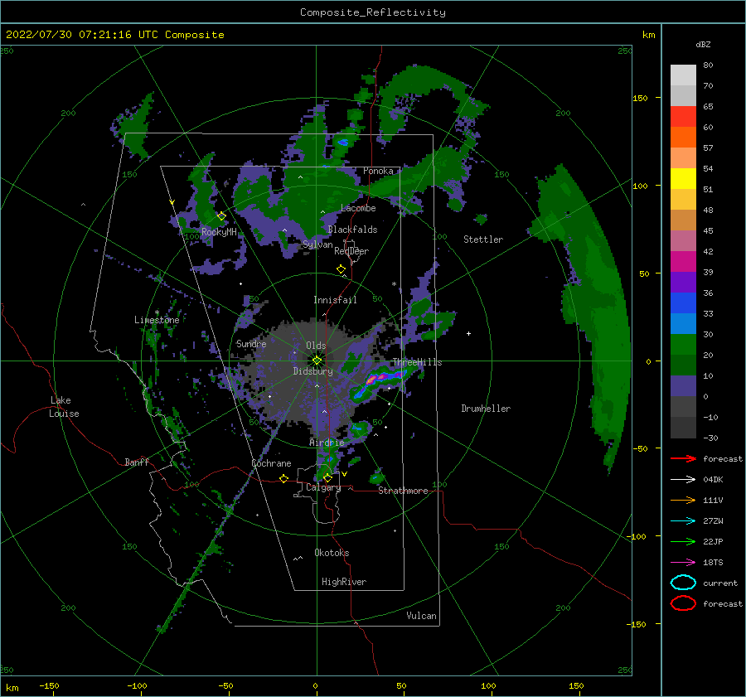Click the yellow diamond marker beside RockyMH
Image resolution: width=746 pixels, height=697 pixels.
[x=221, y=216]
